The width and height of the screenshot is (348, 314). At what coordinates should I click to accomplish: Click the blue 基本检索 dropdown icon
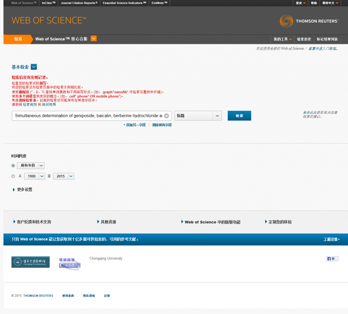(34, 67)
